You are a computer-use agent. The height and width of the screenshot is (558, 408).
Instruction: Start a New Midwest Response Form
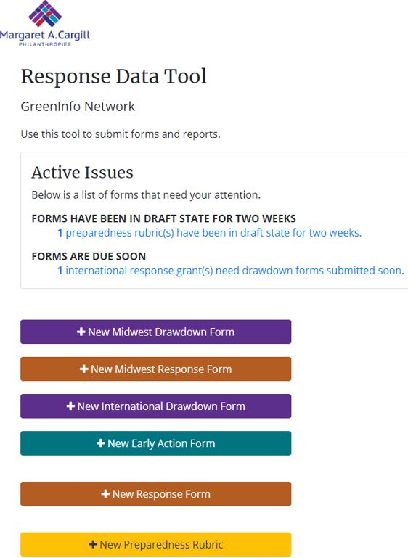(155, 369)
